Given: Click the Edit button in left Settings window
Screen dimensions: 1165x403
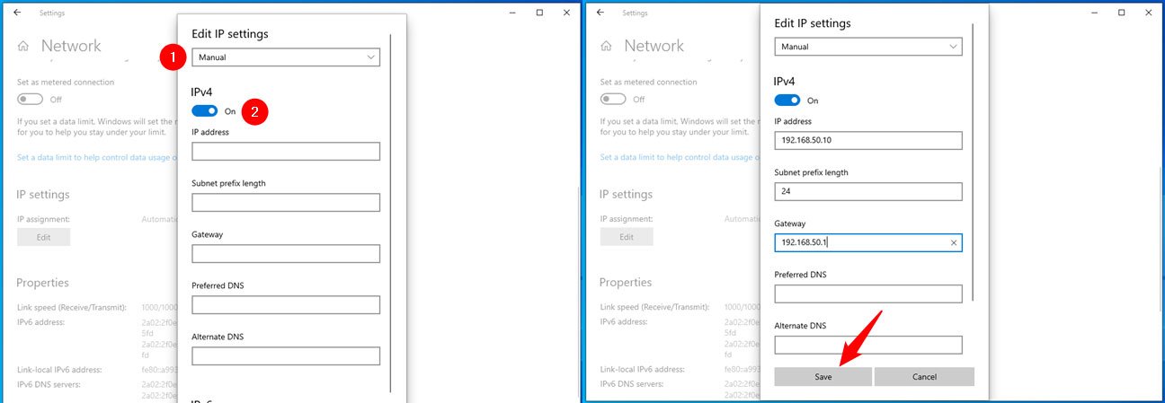Looking at the screenshot, I should pyautogui.click(x=43, y=237).
